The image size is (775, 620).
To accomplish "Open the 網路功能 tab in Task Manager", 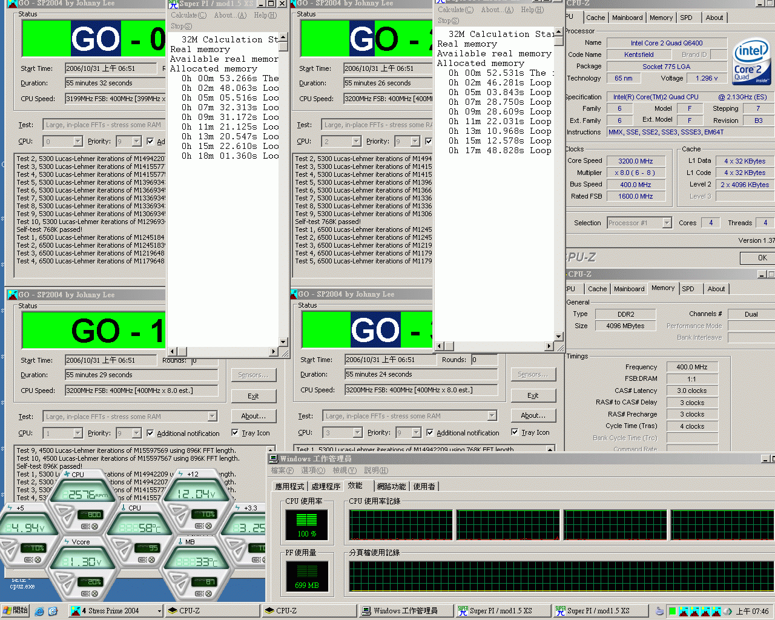I will (392, 486).
